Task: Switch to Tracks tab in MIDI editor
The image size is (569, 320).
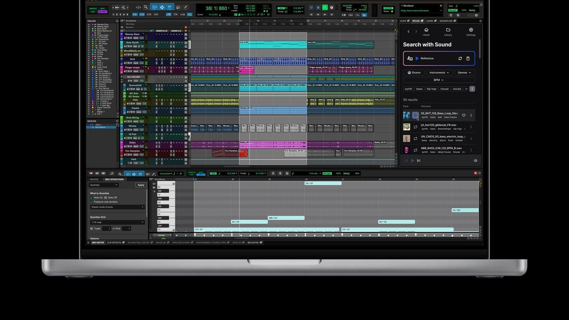Action: [94, 180]
